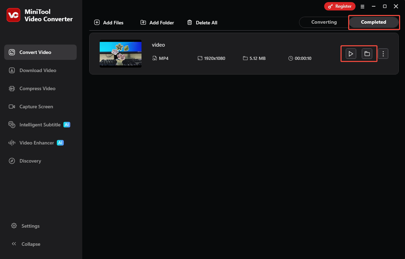Click the Register button

click(x=340, y=6)
